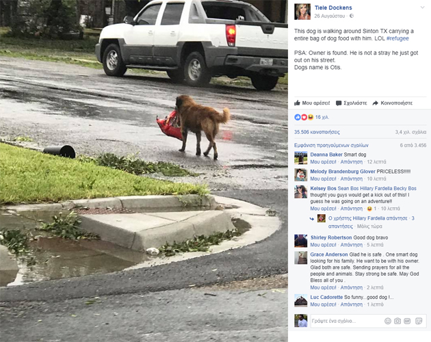Click sticker icon in comment box
Viewport: 431px width, 342px height.
[x=419, y=321]
